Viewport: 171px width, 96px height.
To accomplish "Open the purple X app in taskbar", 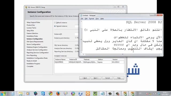I will click(x=73, y=94).
